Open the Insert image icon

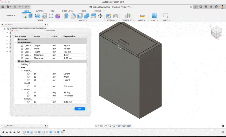click(x=154, y=16)
